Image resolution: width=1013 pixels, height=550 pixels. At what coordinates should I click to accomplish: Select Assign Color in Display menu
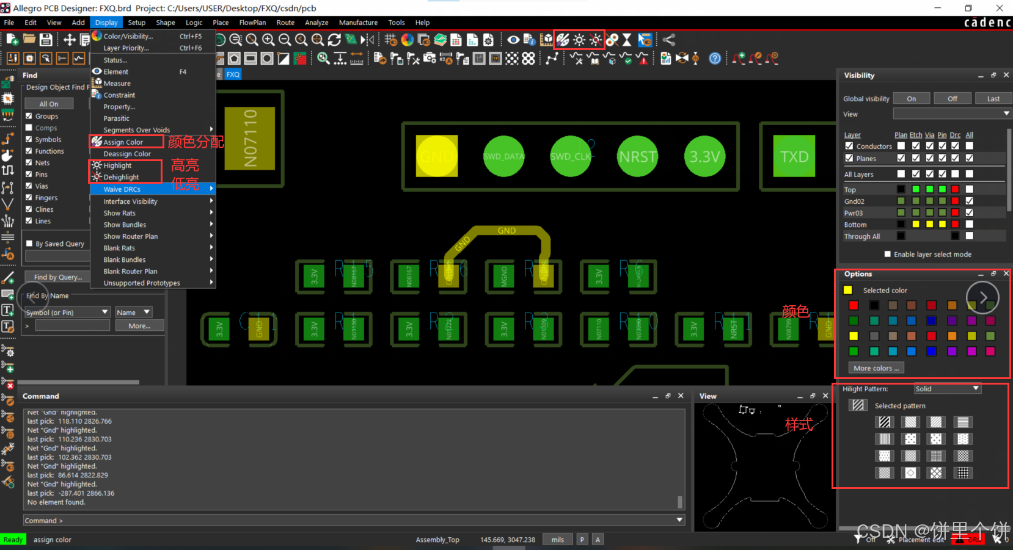point(123,142)
